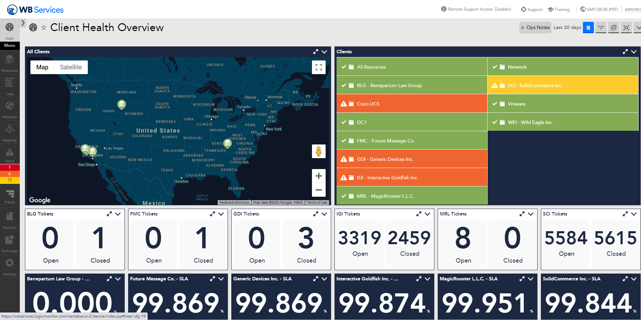Viewport: 641px width, 320px height.
Task: Select the Logs icon in the sidebar
Action: (x=10, y=85)
